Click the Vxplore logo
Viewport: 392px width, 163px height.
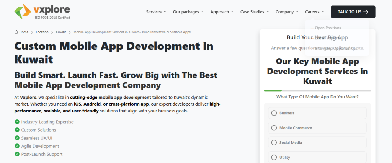point(42,11)
